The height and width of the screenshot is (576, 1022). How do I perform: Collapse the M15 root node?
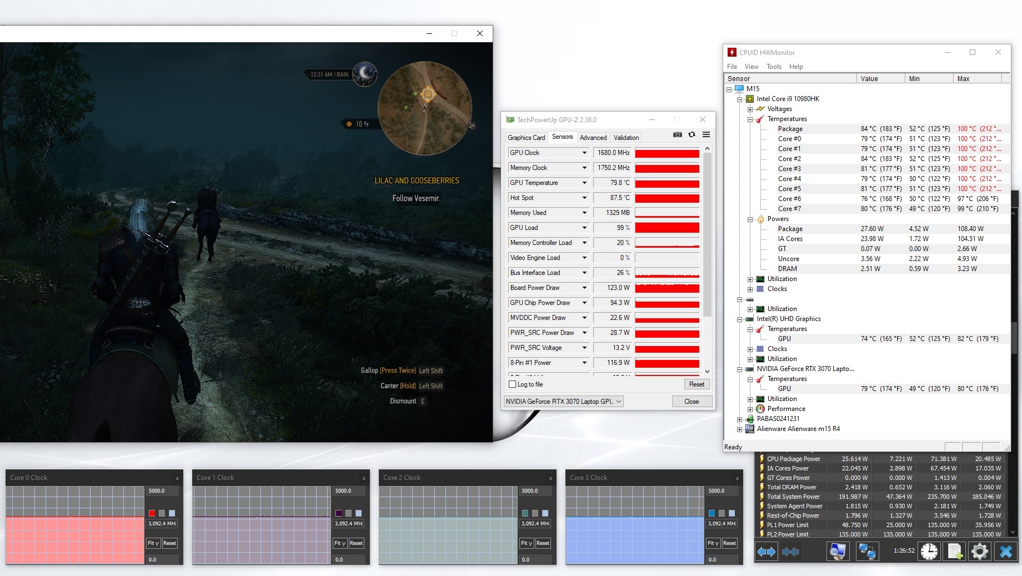pos(729,89)
